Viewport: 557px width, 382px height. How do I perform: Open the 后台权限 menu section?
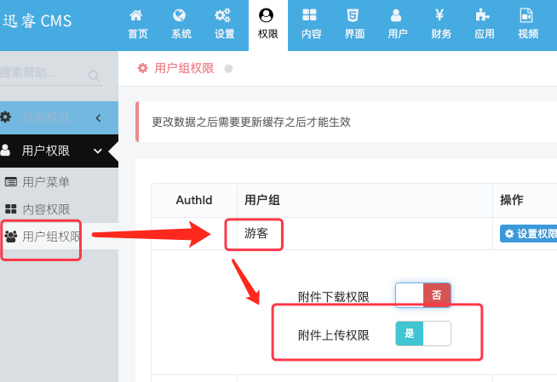(59, 117)
